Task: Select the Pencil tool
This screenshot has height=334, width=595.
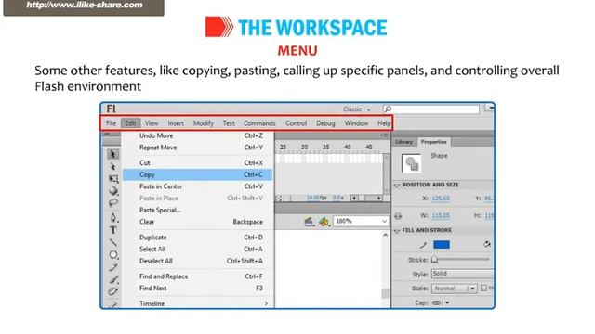Action: (x=113, y=267)
